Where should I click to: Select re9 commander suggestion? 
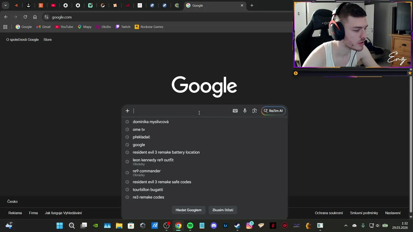205,173
